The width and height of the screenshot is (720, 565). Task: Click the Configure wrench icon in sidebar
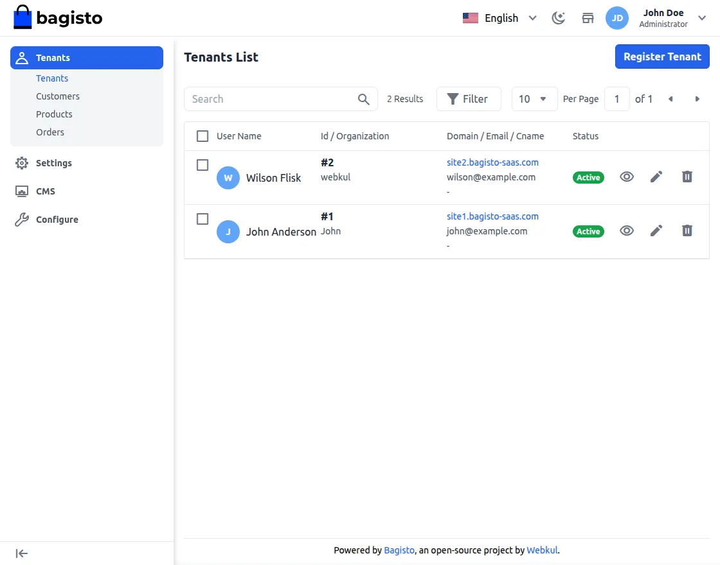[22, 220]
